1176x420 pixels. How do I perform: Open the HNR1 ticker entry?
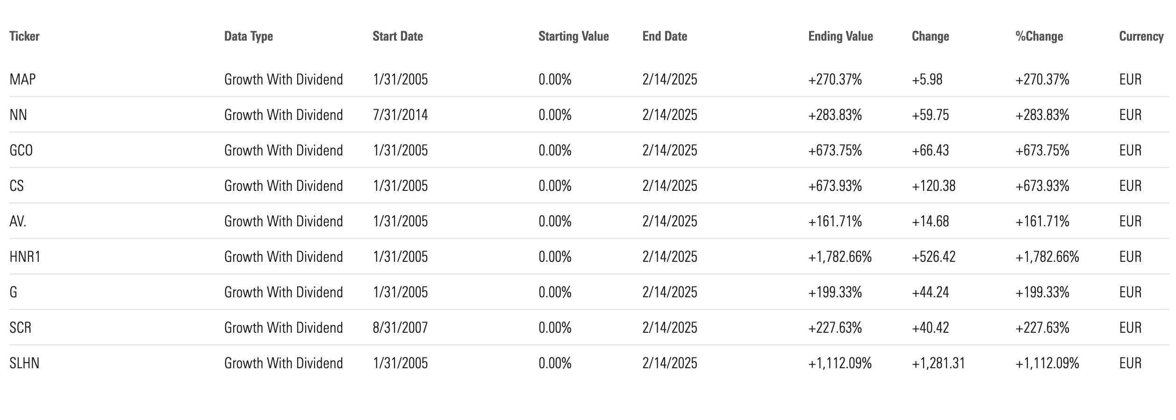25,257
